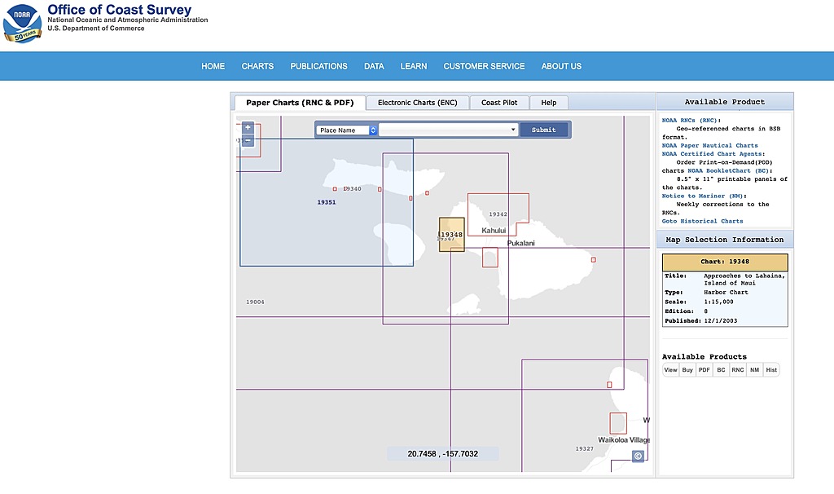Switch to the Coast Pilot tab
The image size is (834, 494).
point(499,103)
